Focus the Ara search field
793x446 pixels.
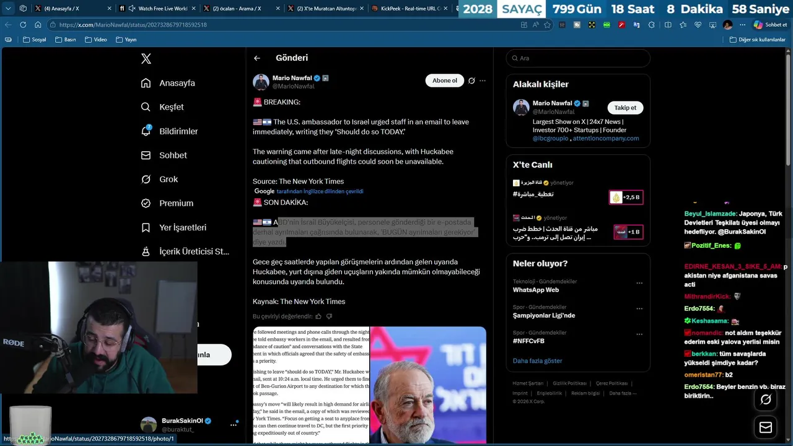(578, 58)
